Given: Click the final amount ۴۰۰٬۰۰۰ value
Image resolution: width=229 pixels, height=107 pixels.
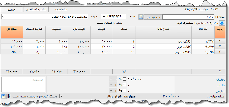Looking at the screenshot, I should (x=171, y=96).
